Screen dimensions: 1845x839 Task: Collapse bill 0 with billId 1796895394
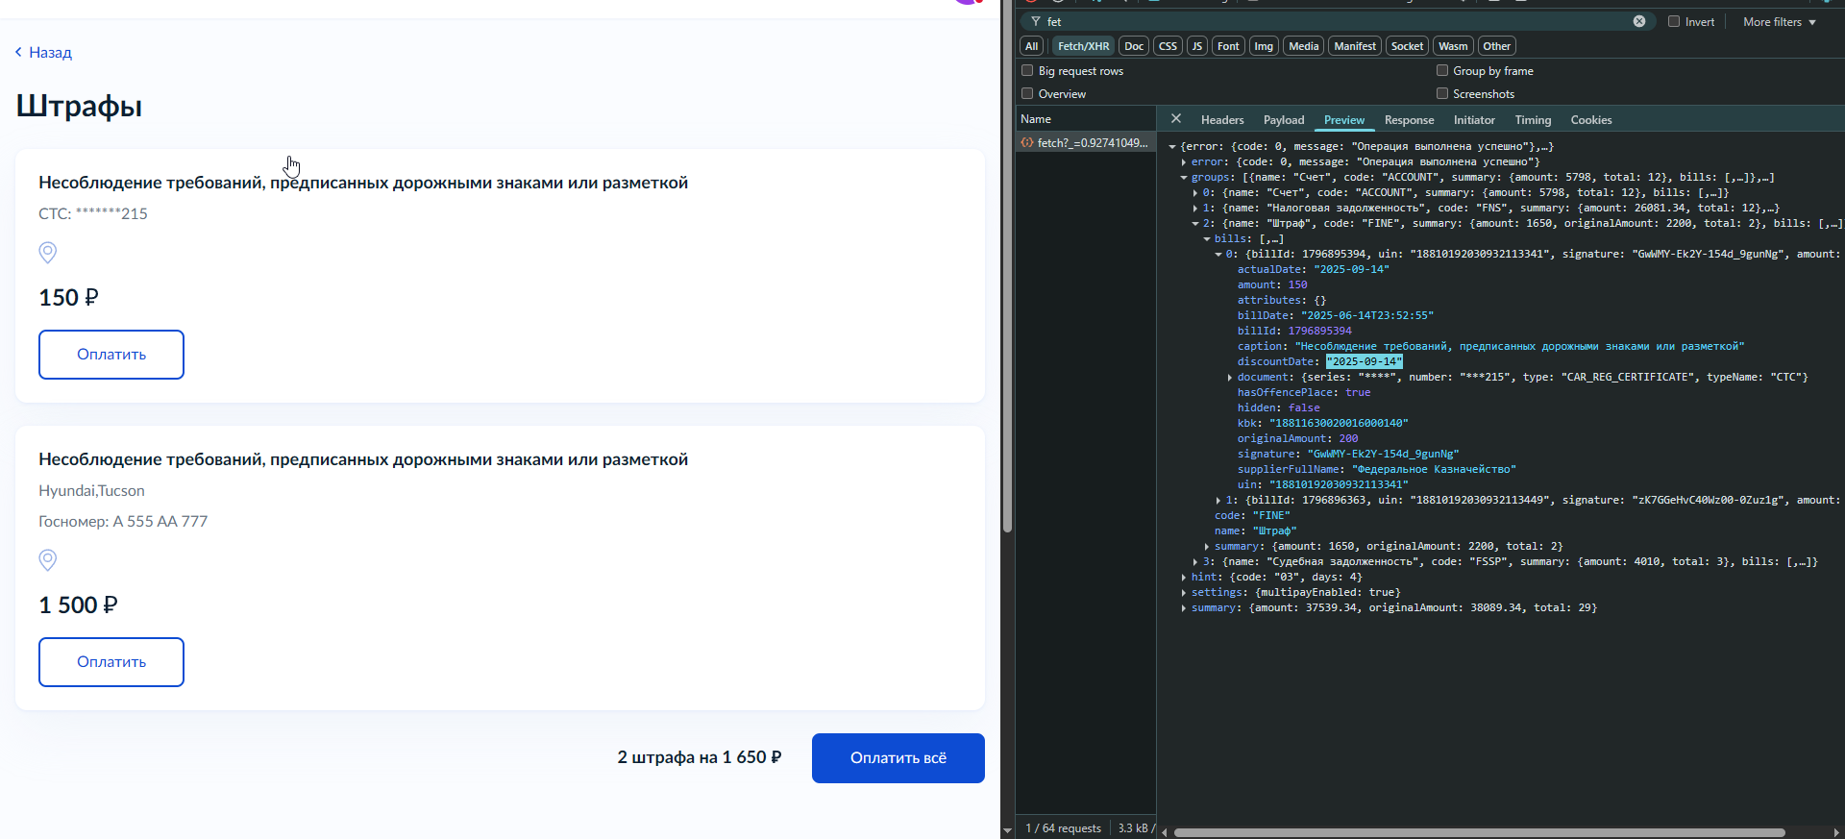(1218, 255)
